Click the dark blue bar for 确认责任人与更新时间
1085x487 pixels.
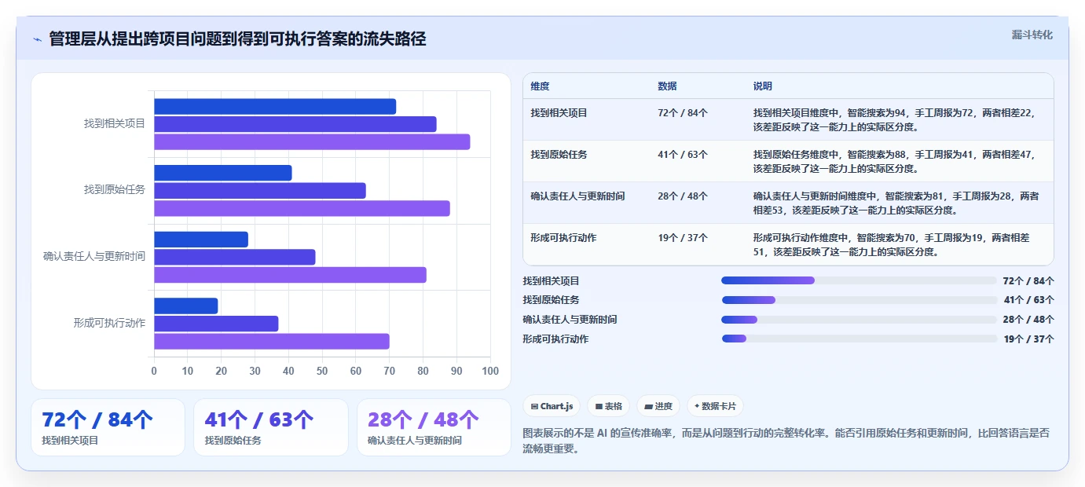[x=201, y=240]
